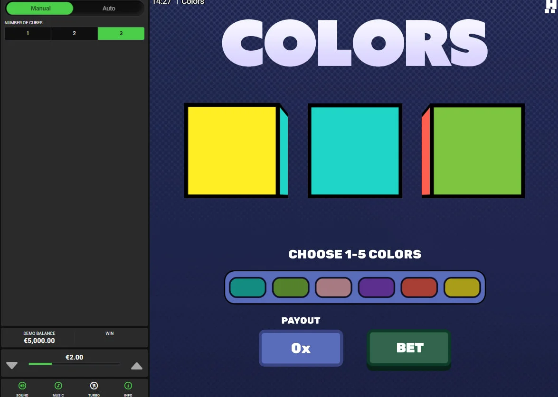Switch to Auto mode
558x397 pixels.
coord(109,8)
